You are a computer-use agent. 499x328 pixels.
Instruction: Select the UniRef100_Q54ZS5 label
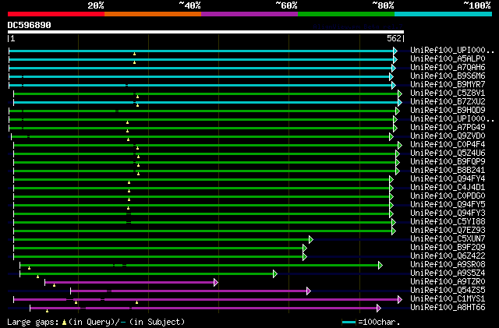[x=448, y=291]
